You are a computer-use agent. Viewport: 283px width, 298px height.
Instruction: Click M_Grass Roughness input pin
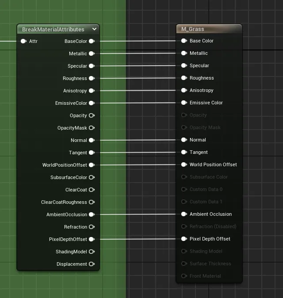tap(184, 78)
